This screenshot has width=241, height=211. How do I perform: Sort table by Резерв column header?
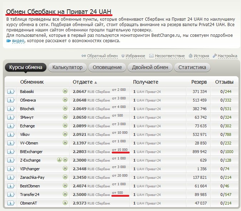199,82
